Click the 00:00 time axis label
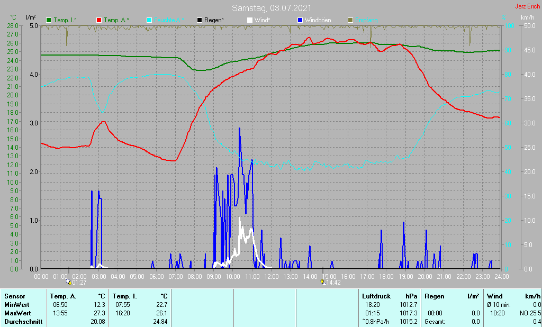This screenshot has width=542, height=327. (x=41, y=277)
